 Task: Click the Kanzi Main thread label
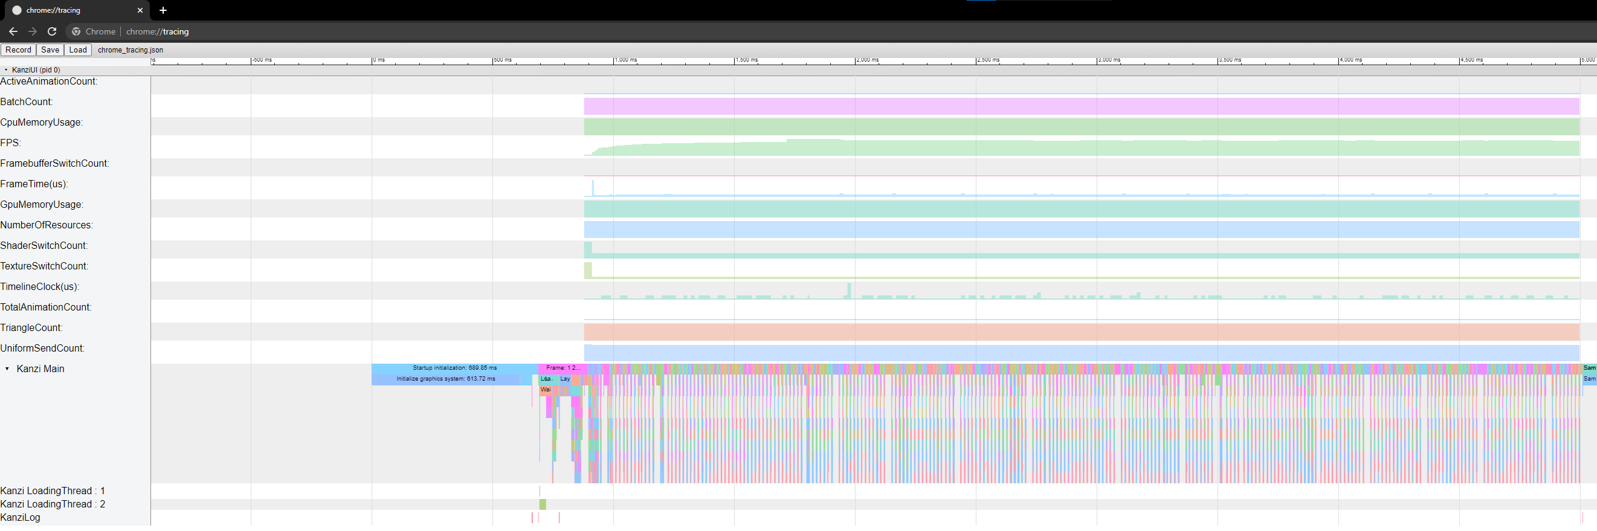[40, 369]
